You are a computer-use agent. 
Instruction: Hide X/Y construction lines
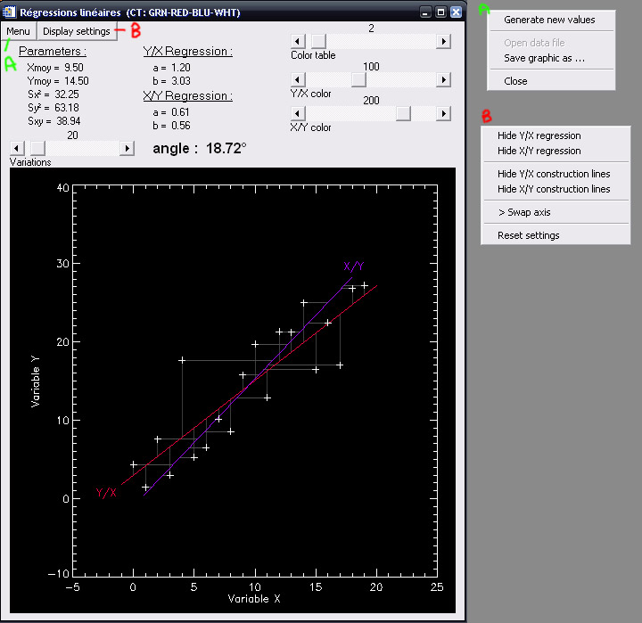click(x=554, y=189)
